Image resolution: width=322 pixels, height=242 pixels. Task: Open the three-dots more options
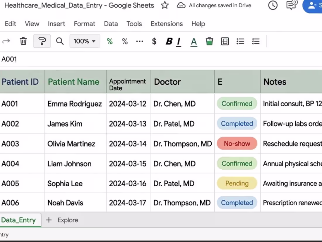tap(140, 41)
